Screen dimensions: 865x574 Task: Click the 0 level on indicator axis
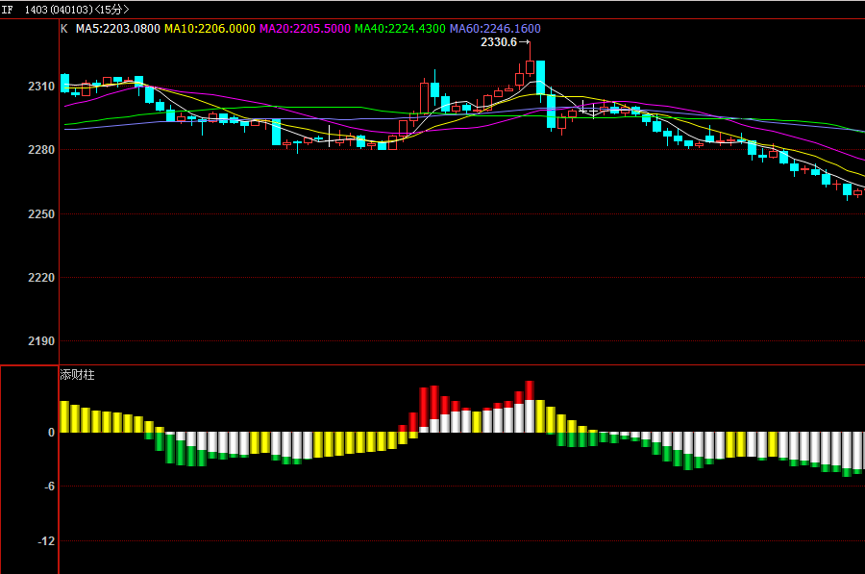[51, 432]
